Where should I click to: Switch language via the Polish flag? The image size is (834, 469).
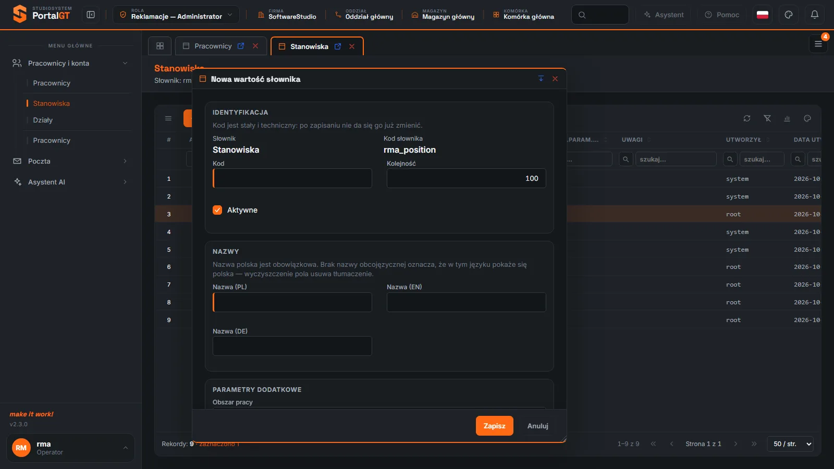point(763,15)
